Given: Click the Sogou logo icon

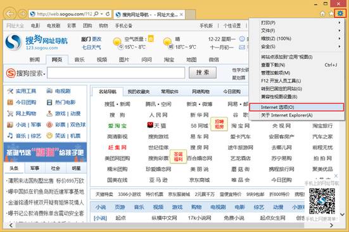Looking at the screenshot, I should (13, 42).
